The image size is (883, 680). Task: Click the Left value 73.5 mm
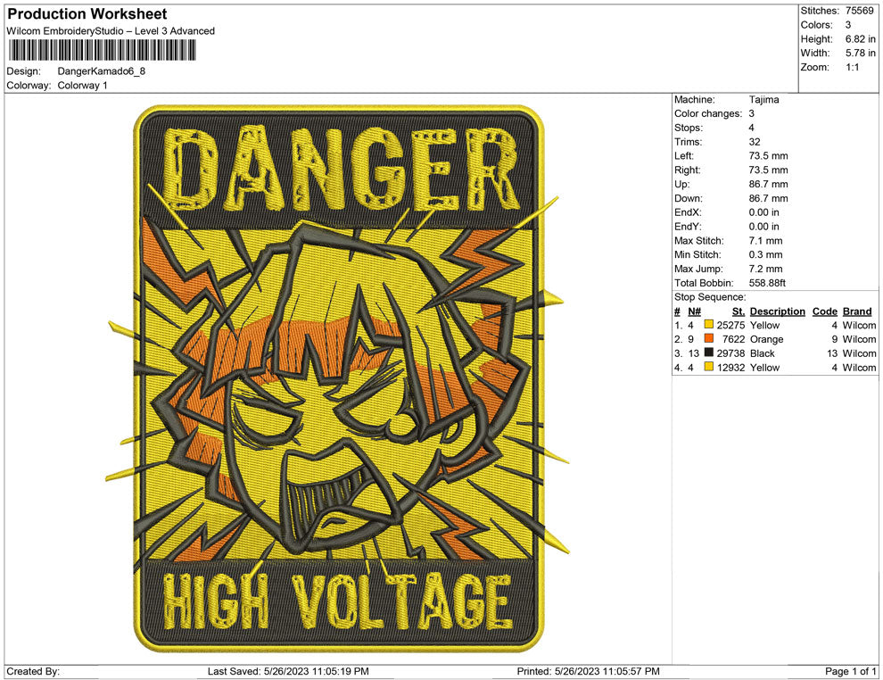pyautogui.click(x=768, y=155)
